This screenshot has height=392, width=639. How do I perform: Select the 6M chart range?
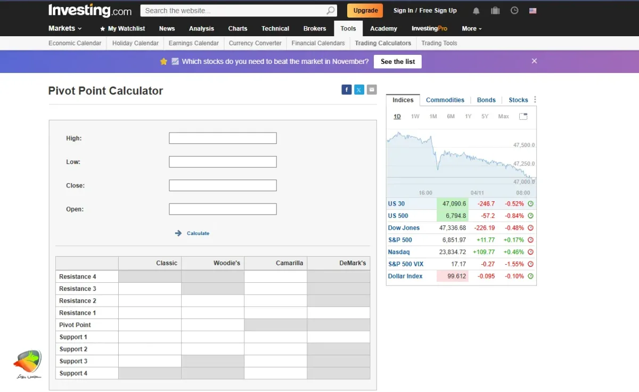[x=450, y=117]
